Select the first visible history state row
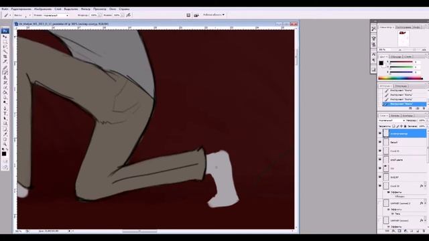429x241 pixels. (404, 90)
